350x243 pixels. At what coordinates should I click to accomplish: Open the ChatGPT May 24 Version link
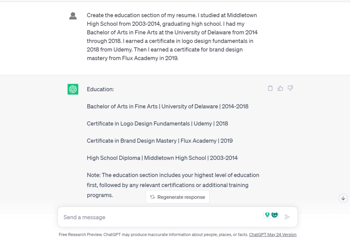pos(273,234)
